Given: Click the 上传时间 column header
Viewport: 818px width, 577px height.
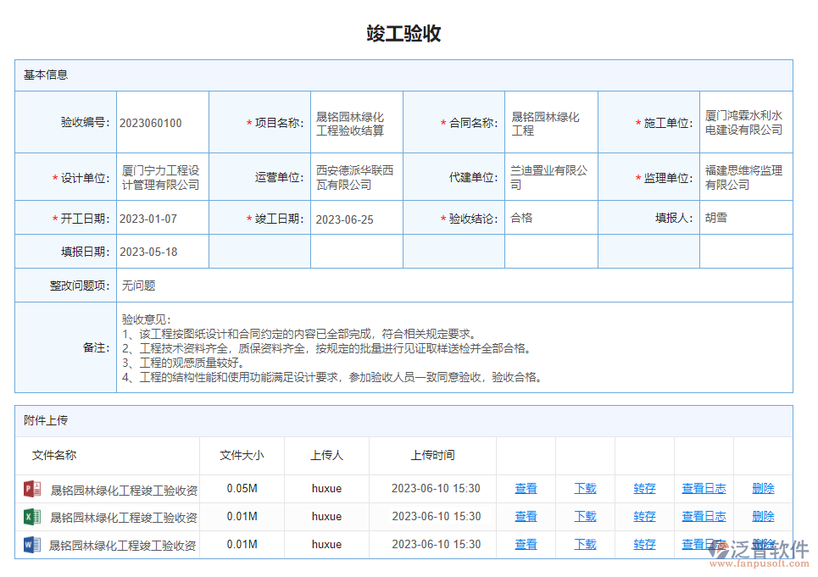Looking at the screenshot, I should (431, 455).
